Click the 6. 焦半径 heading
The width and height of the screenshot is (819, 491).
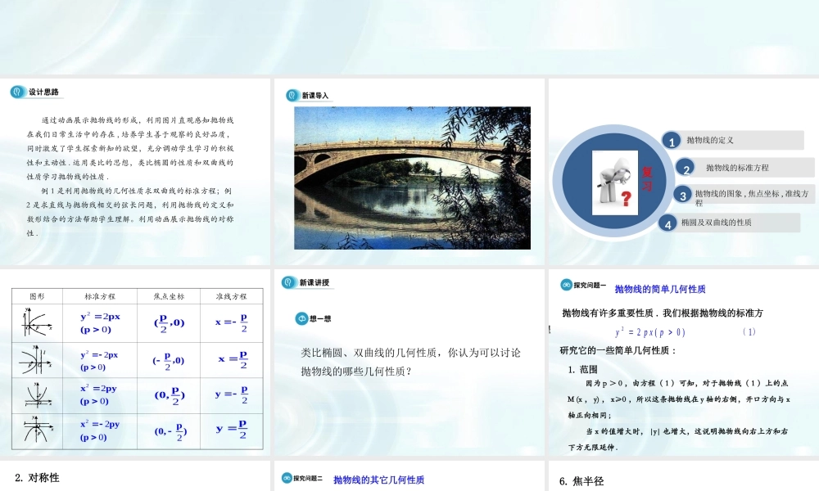[581, 481]
